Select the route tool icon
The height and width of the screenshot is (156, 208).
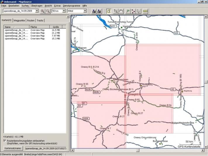point(133,11)
